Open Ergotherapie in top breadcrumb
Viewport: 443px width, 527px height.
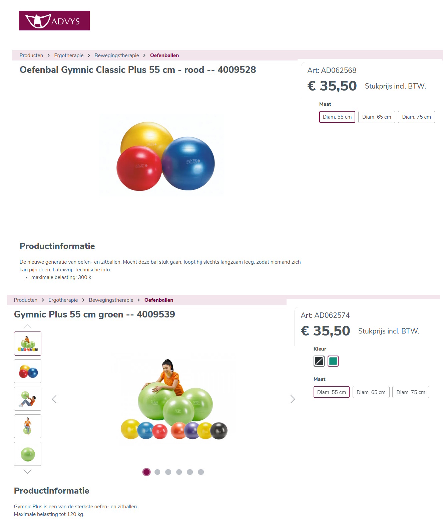[x=69, y=55]
